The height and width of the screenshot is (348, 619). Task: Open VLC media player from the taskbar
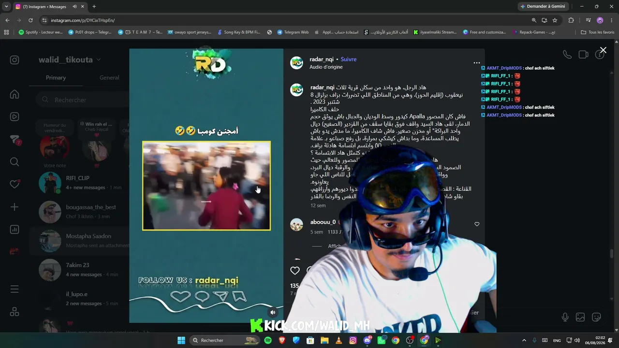(339, 340)
